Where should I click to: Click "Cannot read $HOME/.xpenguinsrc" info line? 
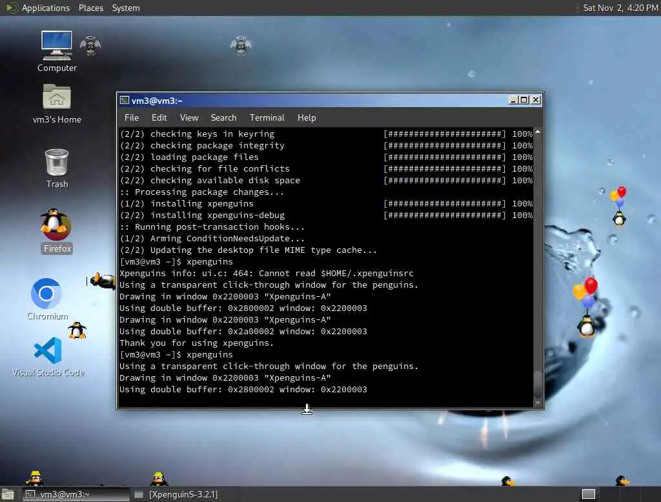(267, 274)
